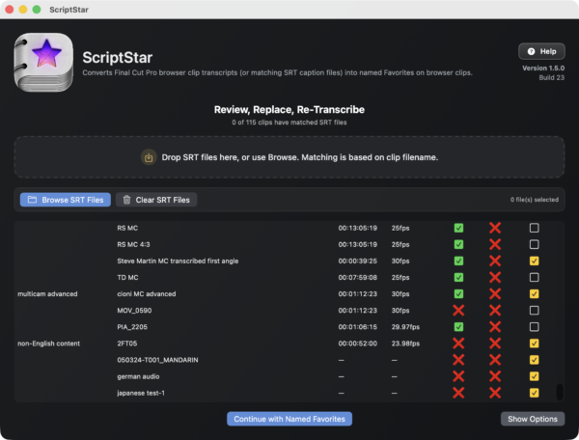Click second red X in MOV_0590 row
The width and height of the screenshot is (579, 440).
[x=495, y=311]
